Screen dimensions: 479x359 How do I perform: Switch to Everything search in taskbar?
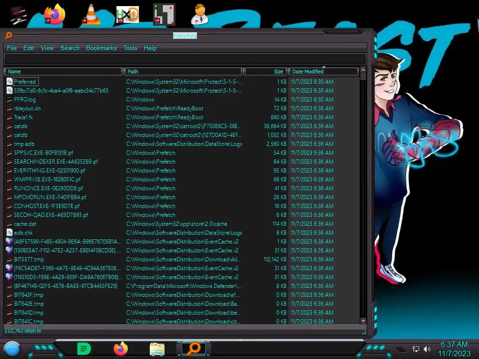pos(194,349)
